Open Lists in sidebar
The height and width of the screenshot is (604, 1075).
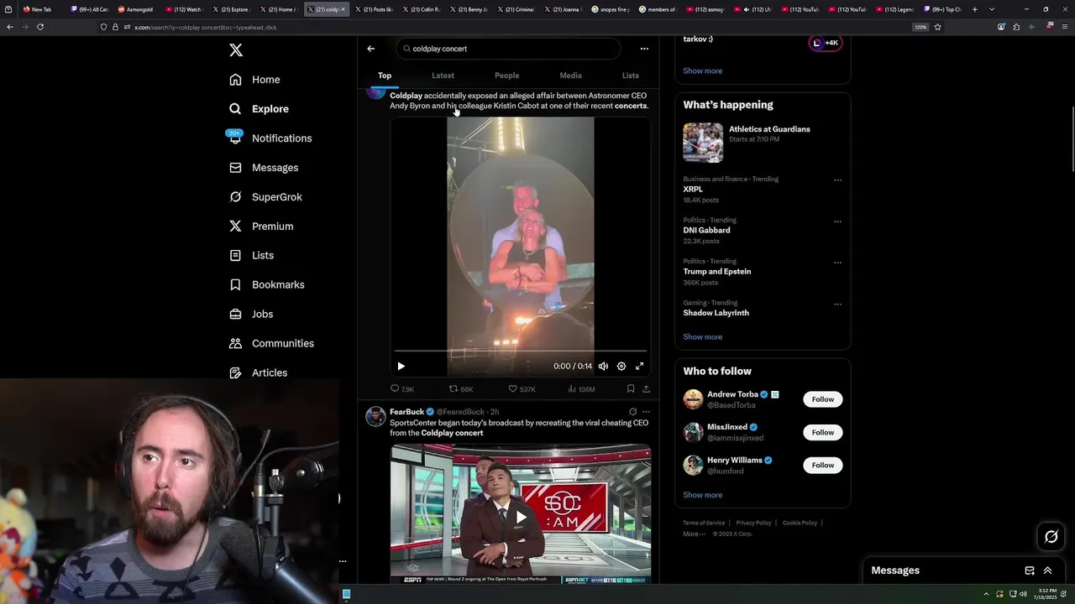click(251, 255)
